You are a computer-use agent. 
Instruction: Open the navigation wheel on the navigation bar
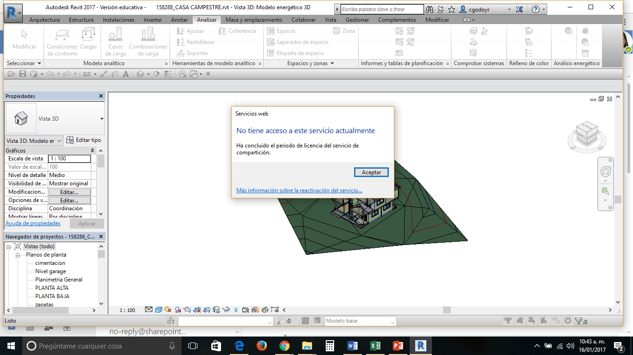605,172
